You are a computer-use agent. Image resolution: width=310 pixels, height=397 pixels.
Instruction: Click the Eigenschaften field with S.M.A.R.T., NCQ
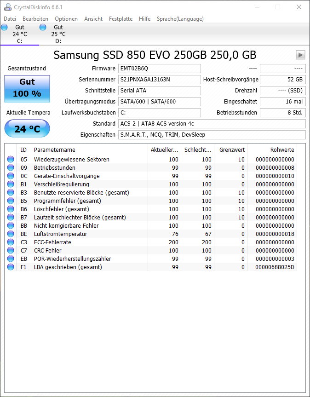click(x=212, y=135)
